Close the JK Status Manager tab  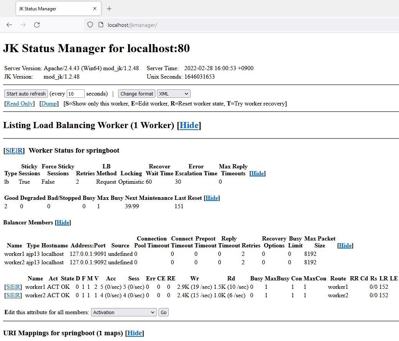pos(95,9)
